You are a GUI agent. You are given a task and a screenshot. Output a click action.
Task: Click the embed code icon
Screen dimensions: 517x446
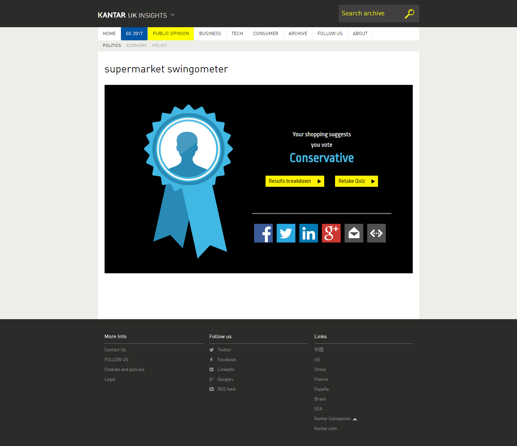point(376,233)
